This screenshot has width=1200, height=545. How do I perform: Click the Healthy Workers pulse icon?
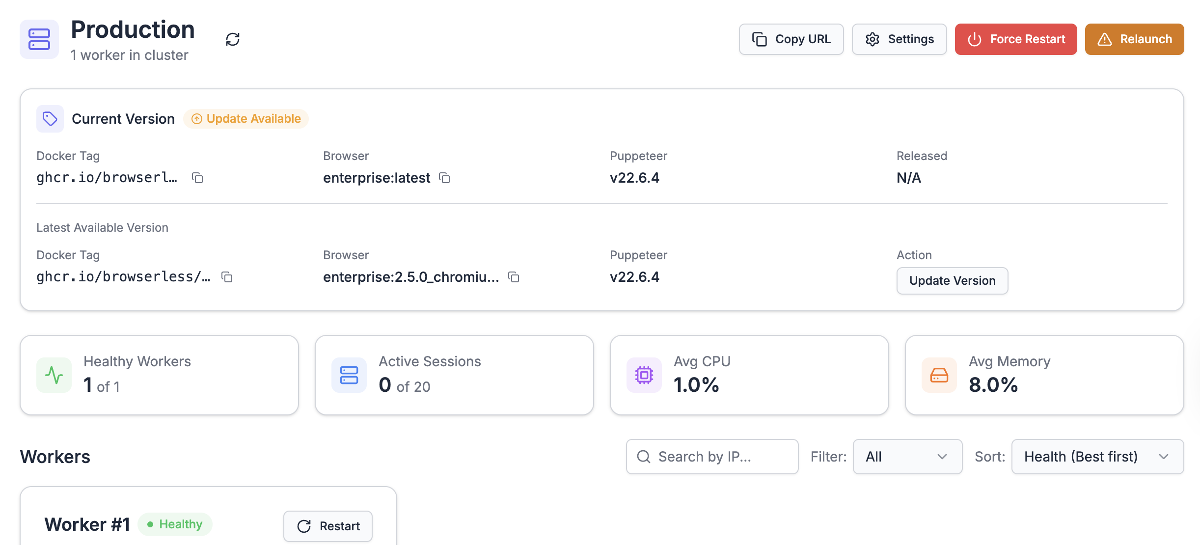click(54, 375)
